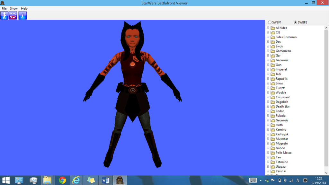Select the Fulucia tree item

pyautogui.click(x=280, y=116)
